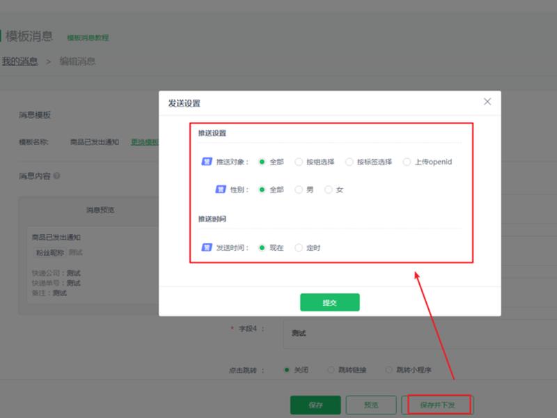The height and width of the screenshot is (418, 557).
Task: Click the 保存 button
Action: click(315, 405)
